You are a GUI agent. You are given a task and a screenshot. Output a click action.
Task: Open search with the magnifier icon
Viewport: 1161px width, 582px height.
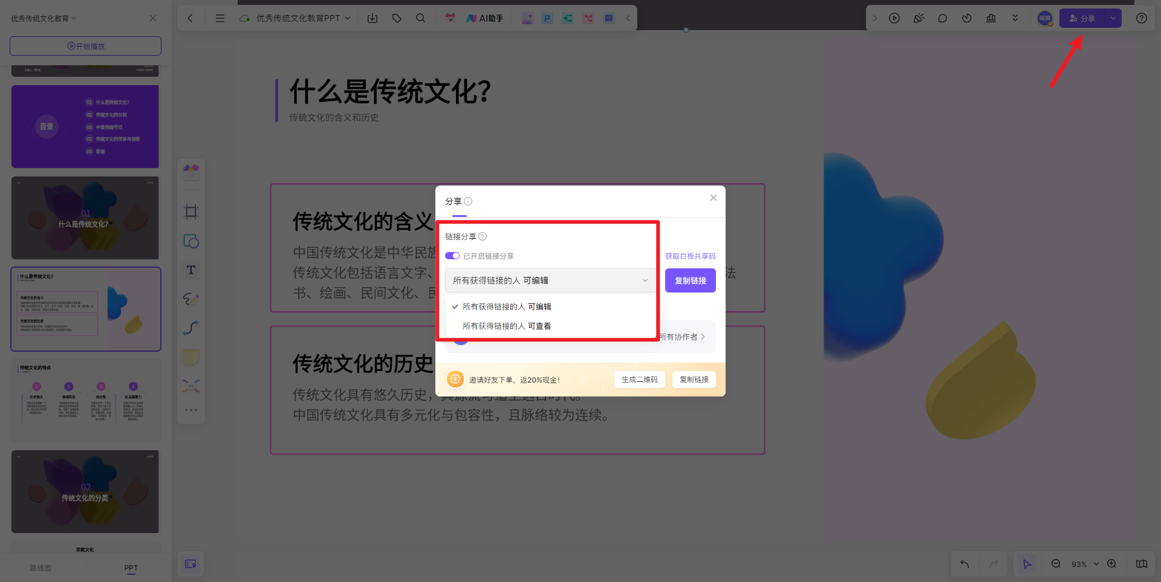coord(421,18)
